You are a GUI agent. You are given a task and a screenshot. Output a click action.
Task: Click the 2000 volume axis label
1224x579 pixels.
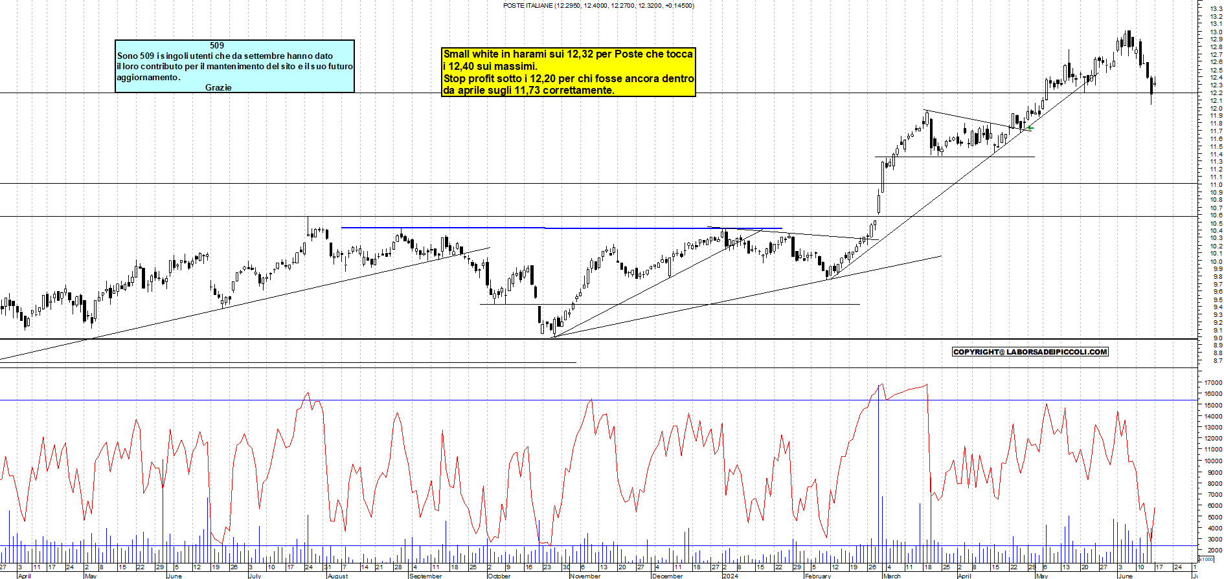(1214, 551)
